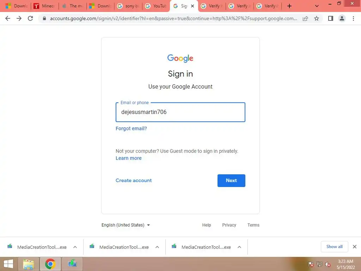Share this page from address bar
This screenshot has height=271, width=361.
[305, 18]
